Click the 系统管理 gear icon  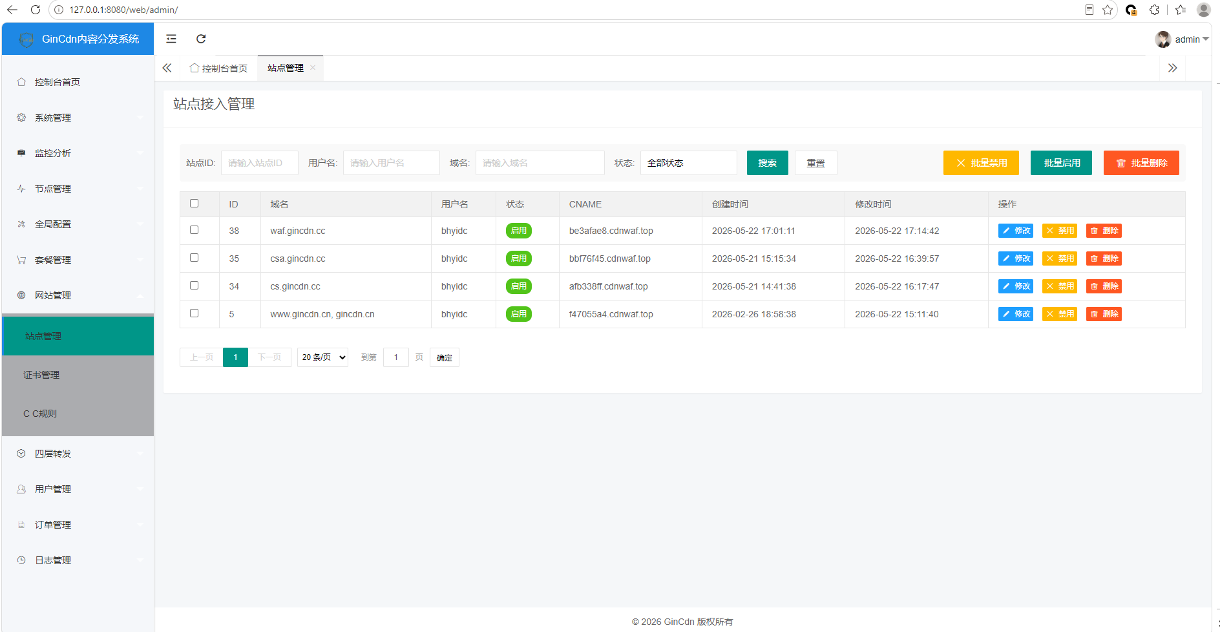point(21,118)
